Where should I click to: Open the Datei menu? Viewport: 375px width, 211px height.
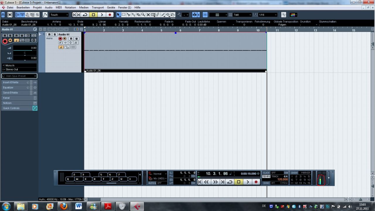(x=10, y=7)
